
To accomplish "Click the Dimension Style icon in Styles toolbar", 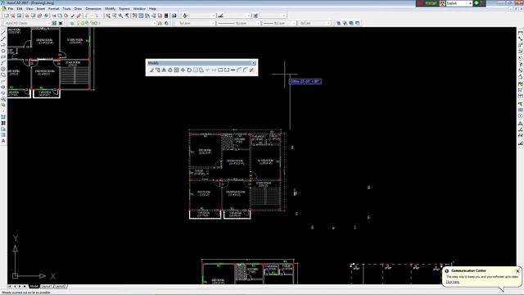I will (x=220, y=16).
